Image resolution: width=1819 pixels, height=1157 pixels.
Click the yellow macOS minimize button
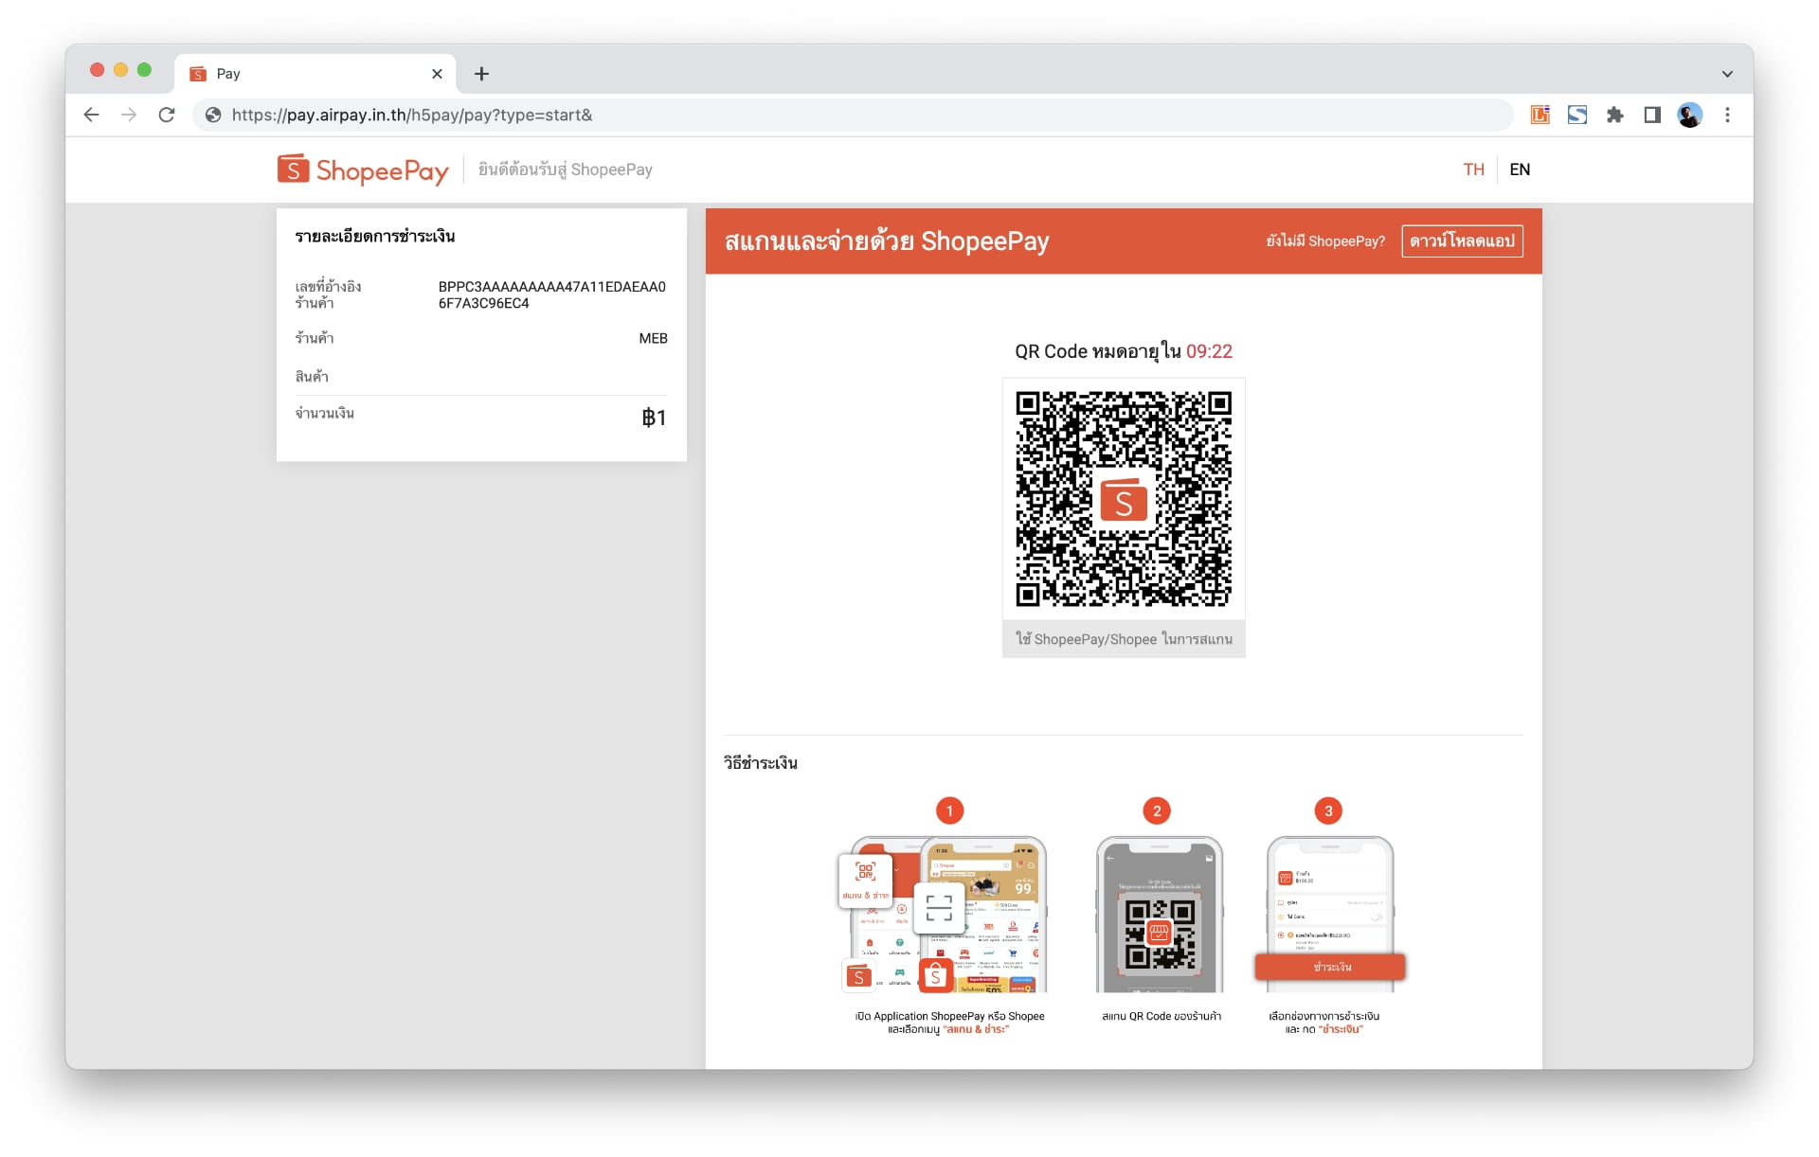pyautogui.click(x=120, y=69)
